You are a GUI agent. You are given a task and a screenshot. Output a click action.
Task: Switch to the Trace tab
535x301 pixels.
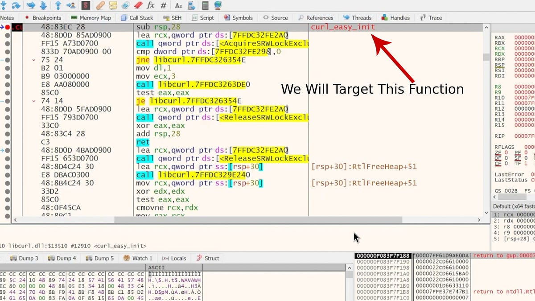click(431, 18)
